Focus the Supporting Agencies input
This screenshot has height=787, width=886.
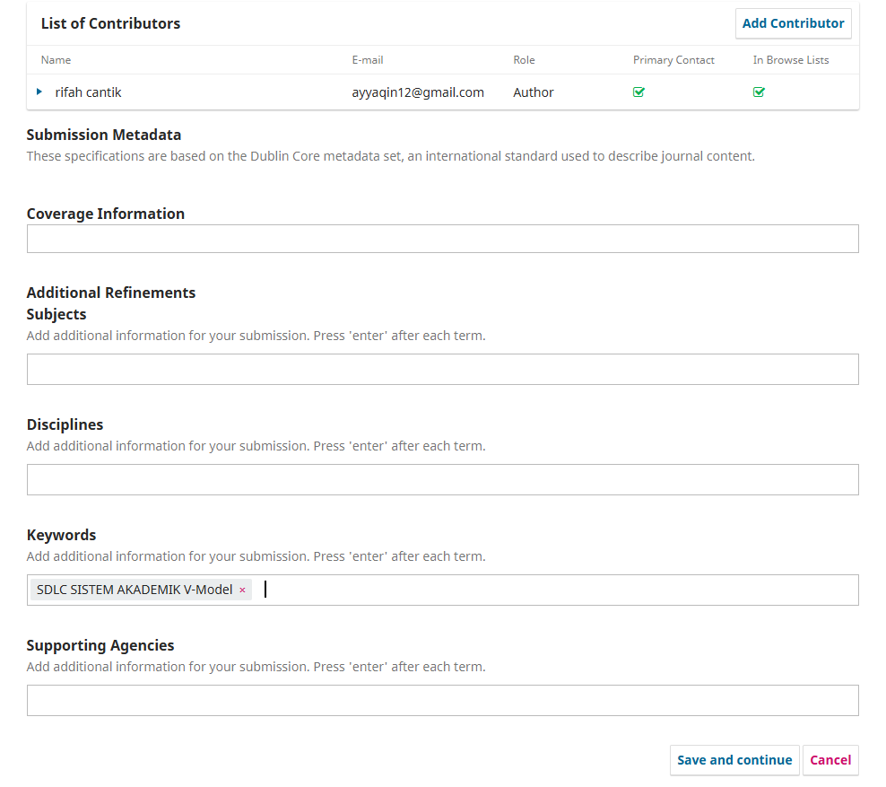(442, 700)
